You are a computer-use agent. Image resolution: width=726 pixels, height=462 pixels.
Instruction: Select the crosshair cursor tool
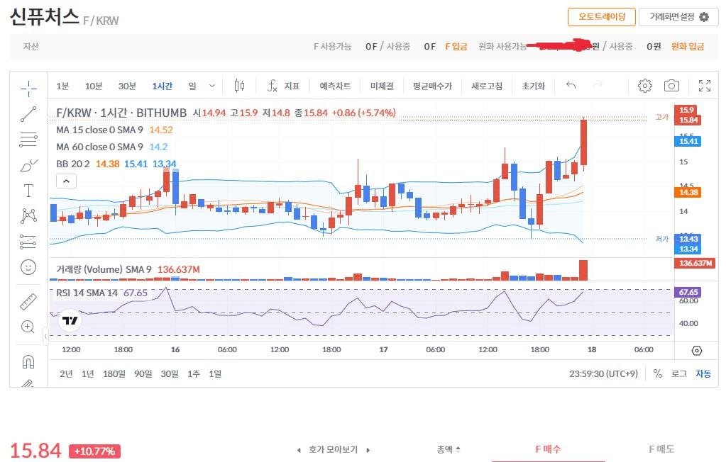[28, 88]
